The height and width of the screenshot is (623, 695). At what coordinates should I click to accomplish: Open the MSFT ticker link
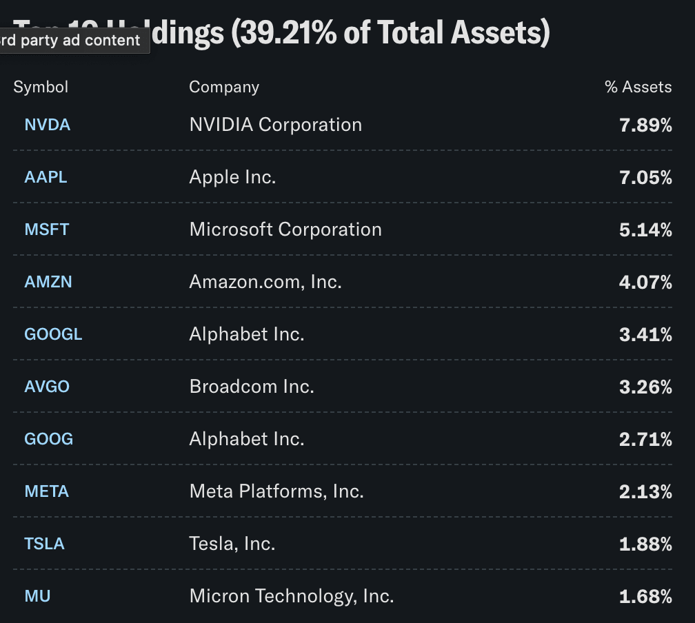tap(47, 229)
